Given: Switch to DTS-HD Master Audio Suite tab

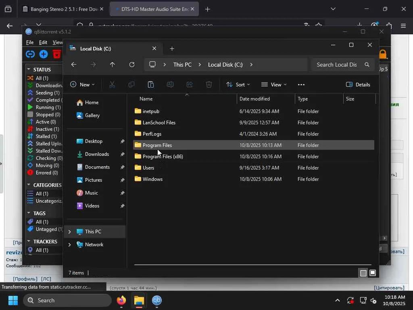Looking at the screenshot, I should point(154,9).
